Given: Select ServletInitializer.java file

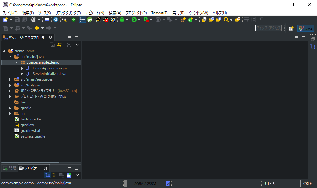Looking at the screenshot, I should coord(49,74).
